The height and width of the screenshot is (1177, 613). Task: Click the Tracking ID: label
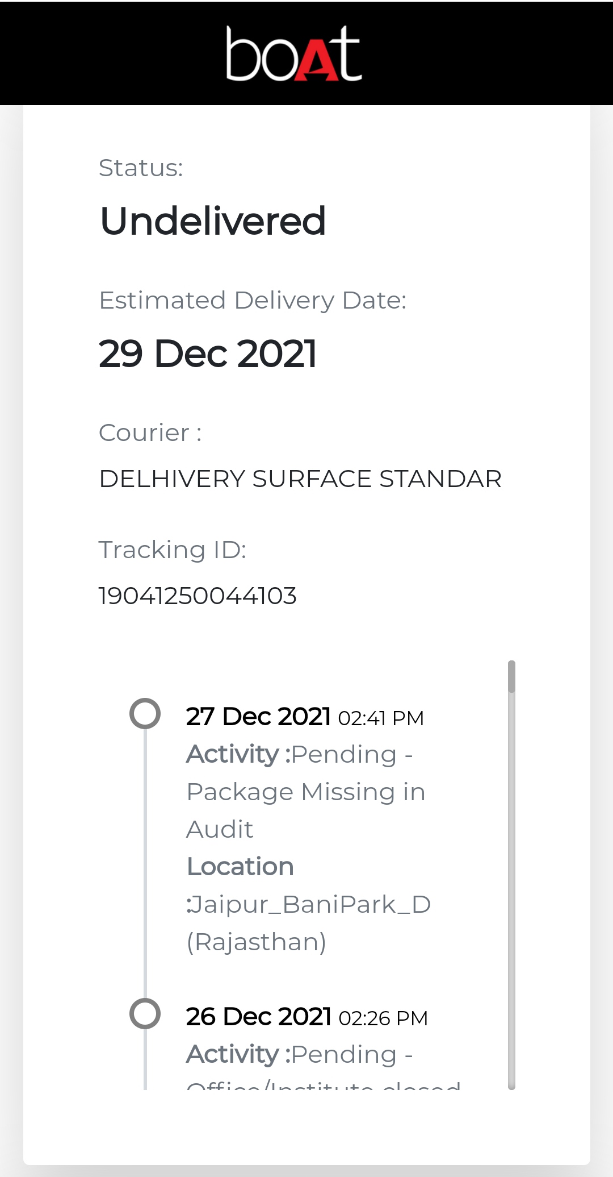tap(173, 550)
